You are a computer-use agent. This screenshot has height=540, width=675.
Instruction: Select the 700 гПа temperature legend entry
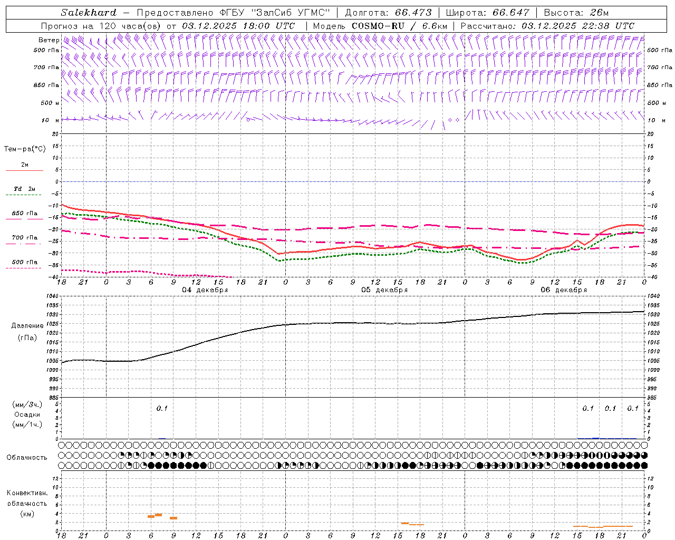(x=24, y=238)
